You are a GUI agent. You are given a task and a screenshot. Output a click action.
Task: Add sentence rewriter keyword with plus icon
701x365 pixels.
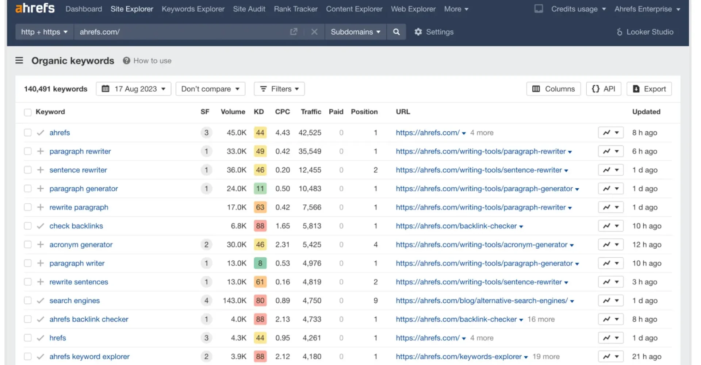click(x=41, y=170)
